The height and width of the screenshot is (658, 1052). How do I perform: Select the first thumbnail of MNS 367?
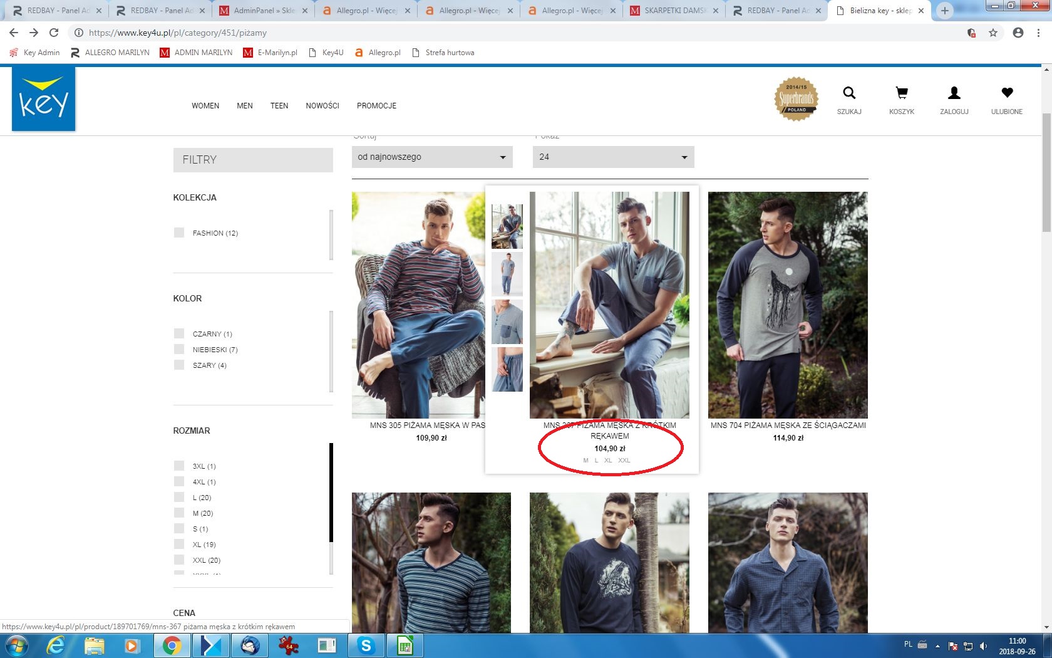[507, 226]
